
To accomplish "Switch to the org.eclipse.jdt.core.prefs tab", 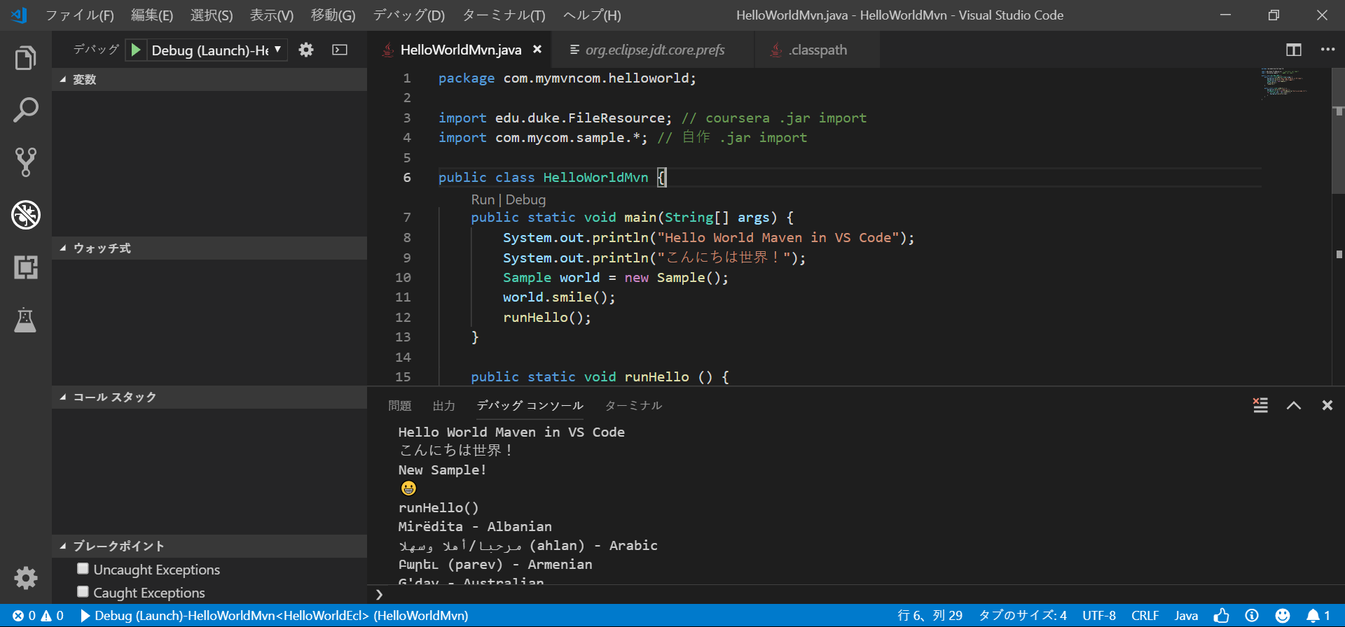I will click(654, 50).
